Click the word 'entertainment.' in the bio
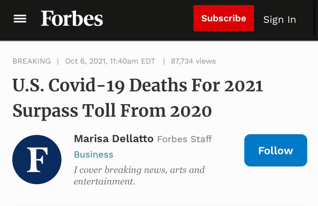The image size is (318, 206). [104, 181]
